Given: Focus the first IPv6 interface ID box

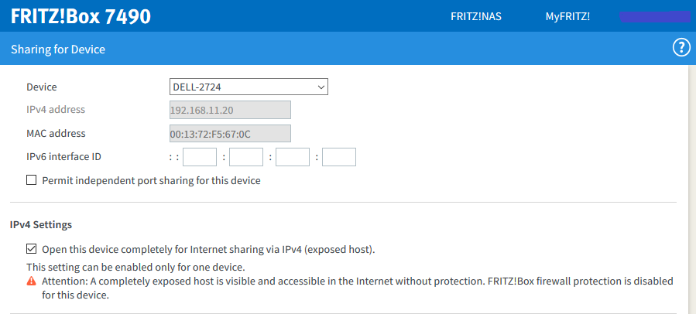Looking at the screenshot, I should pyautogui.click(x=200, y=157).
